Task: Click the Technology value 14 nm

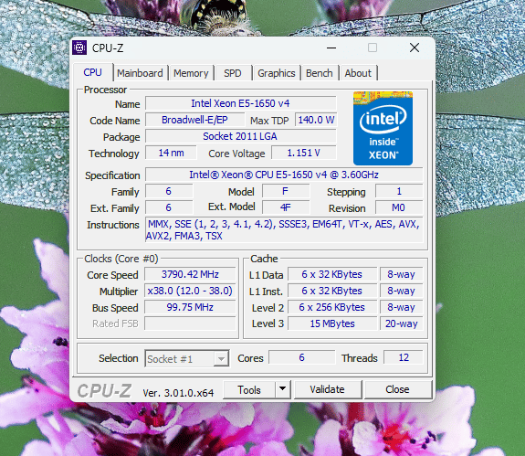Action: click(x=171, y=153)
